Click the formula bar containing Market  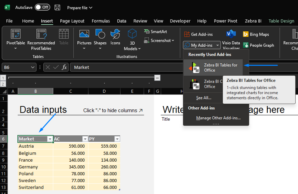click(x=126, y=67)
